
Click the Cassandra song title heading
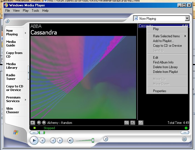coord(44,33)
